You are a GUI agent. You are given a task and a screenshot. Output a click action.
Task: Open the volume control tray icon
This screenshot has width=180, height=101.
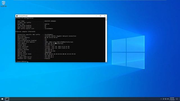tap(168, 99)
